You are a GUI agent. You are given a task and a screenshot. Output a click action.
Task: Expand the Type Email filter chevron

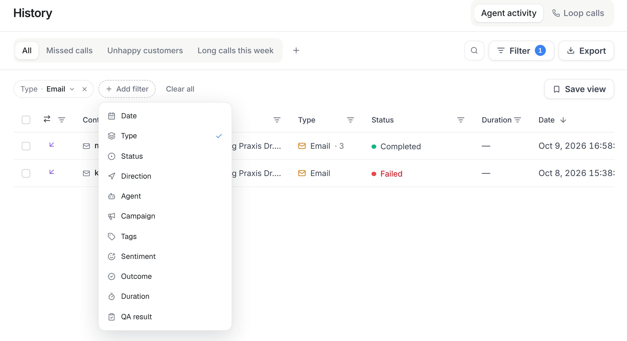pyautogui.click(x=72, y=89)
